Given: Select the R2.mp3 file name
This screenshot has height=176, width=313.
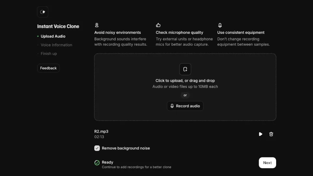Looking at the screenshot, I should [101, 131].
